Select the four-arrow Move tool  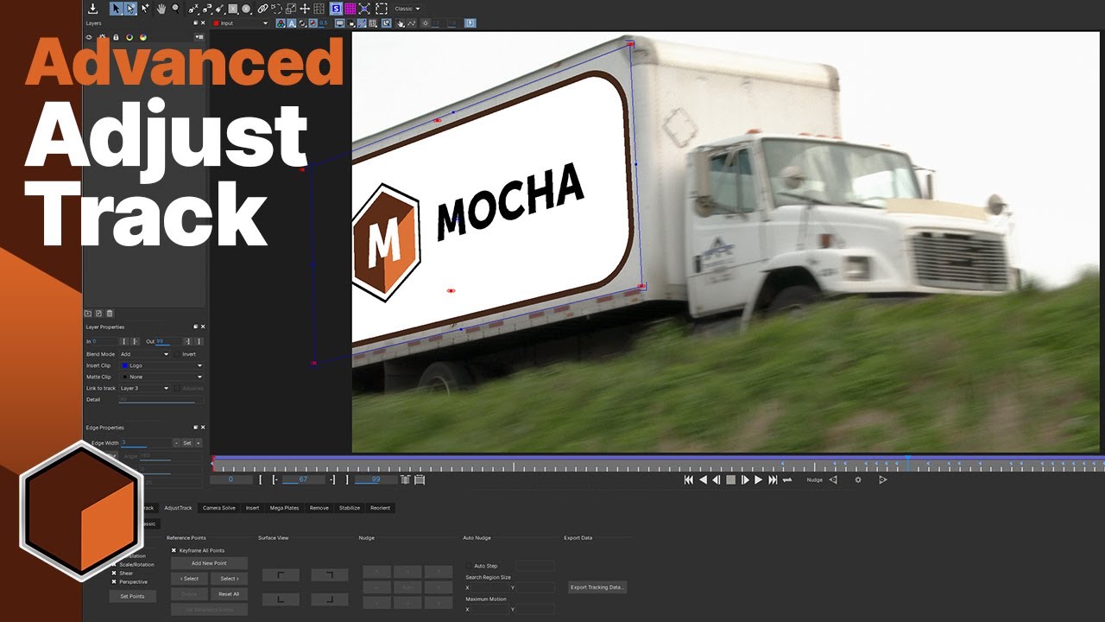click(x=305, y=9)
